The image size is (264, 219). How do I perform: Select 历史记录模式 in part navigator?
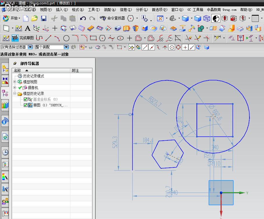click(33, 76)
